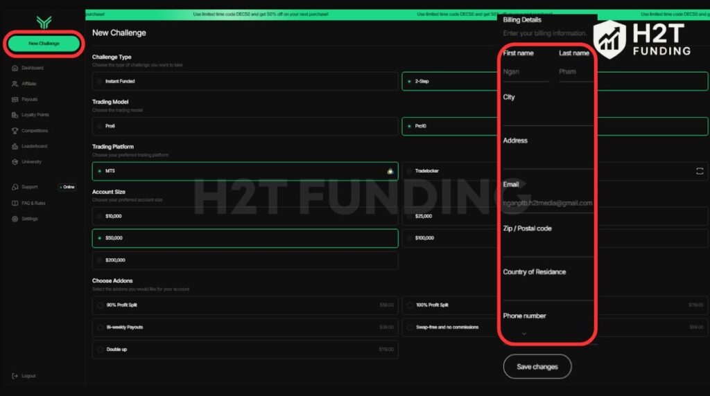Enable 90% Profit Split addon
Screen dimensions: 710x396
245,305
